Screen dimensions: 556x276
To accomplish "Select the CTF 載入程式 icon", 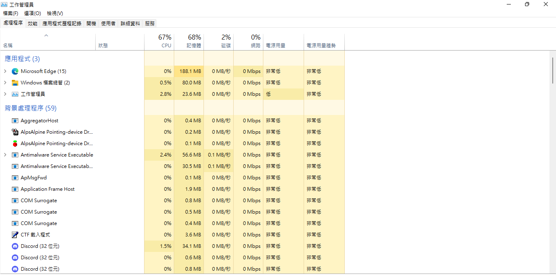I will pos(15,234).
